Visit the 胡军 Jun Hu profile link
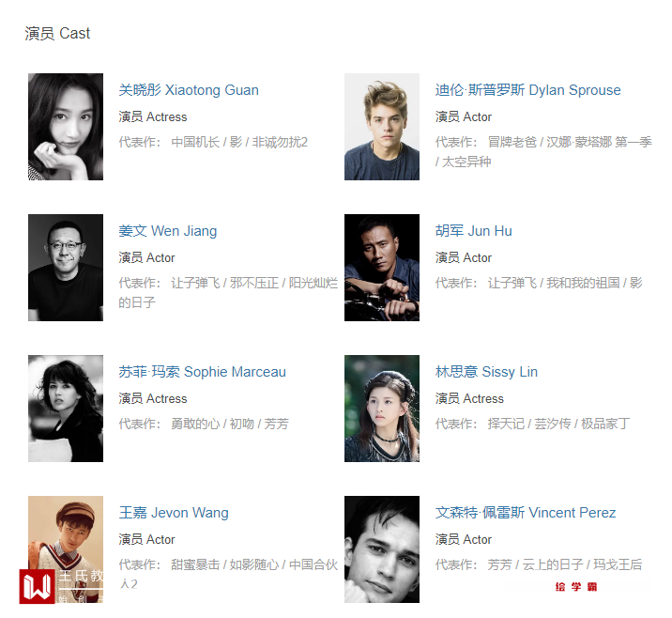Screen dimensions: 672x618 tap(474, 231)
